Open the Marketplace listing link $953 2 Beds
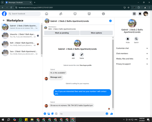The width and height of the screenshot is (152, 122). coord(62,29)
